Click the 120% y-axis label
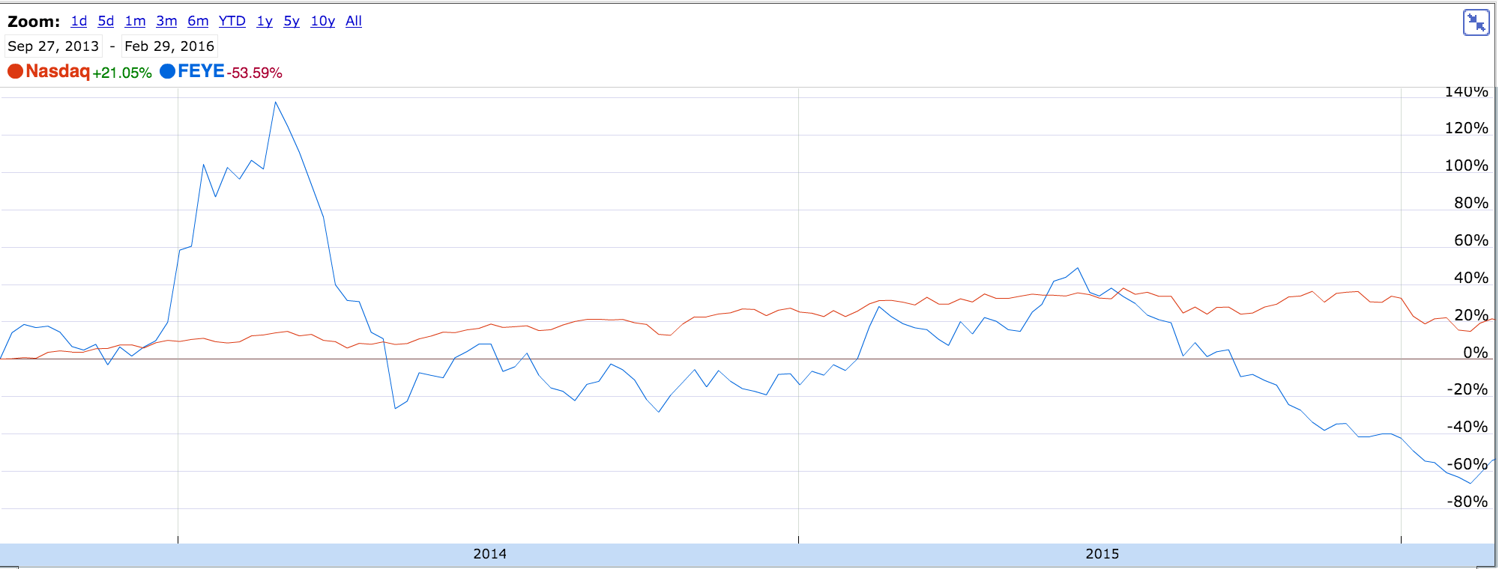Screen dimensions: 1499x569 1467,128
